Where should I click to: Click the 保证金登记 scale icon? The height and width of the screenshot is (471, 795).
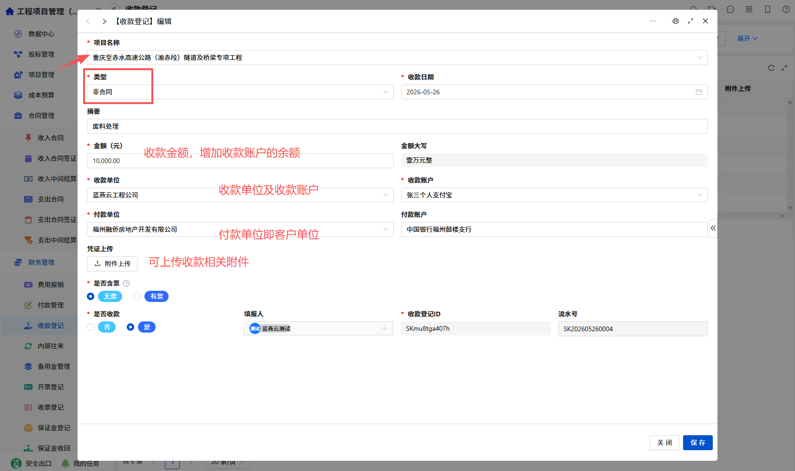coord(28,428)
